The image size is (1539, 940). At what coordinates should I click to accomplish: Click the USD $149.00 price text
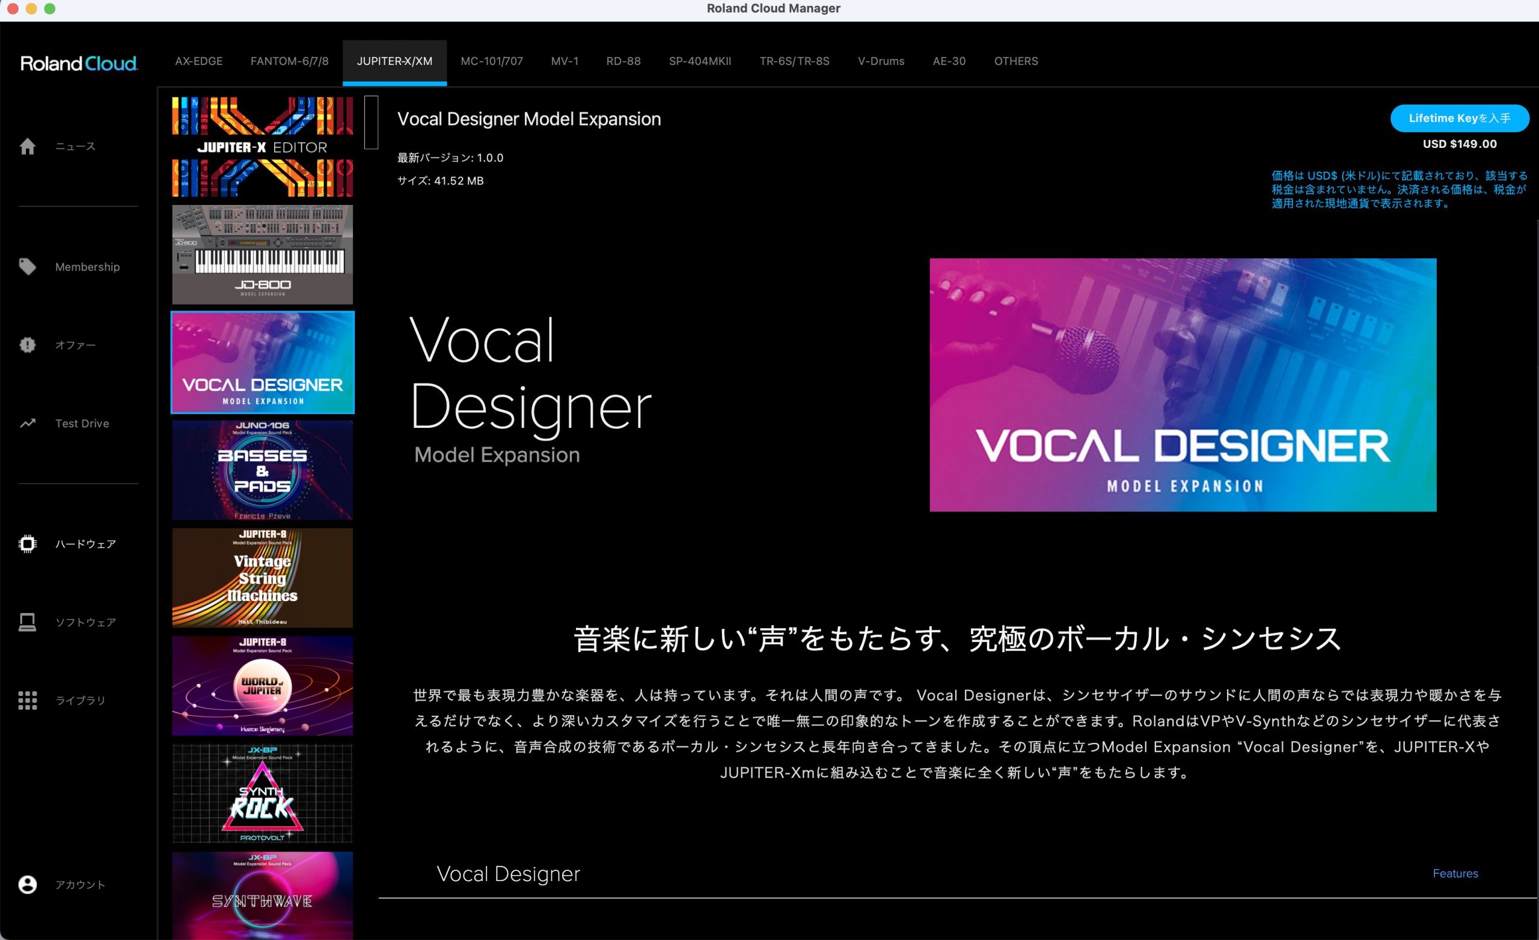(x=1460, y=144)
